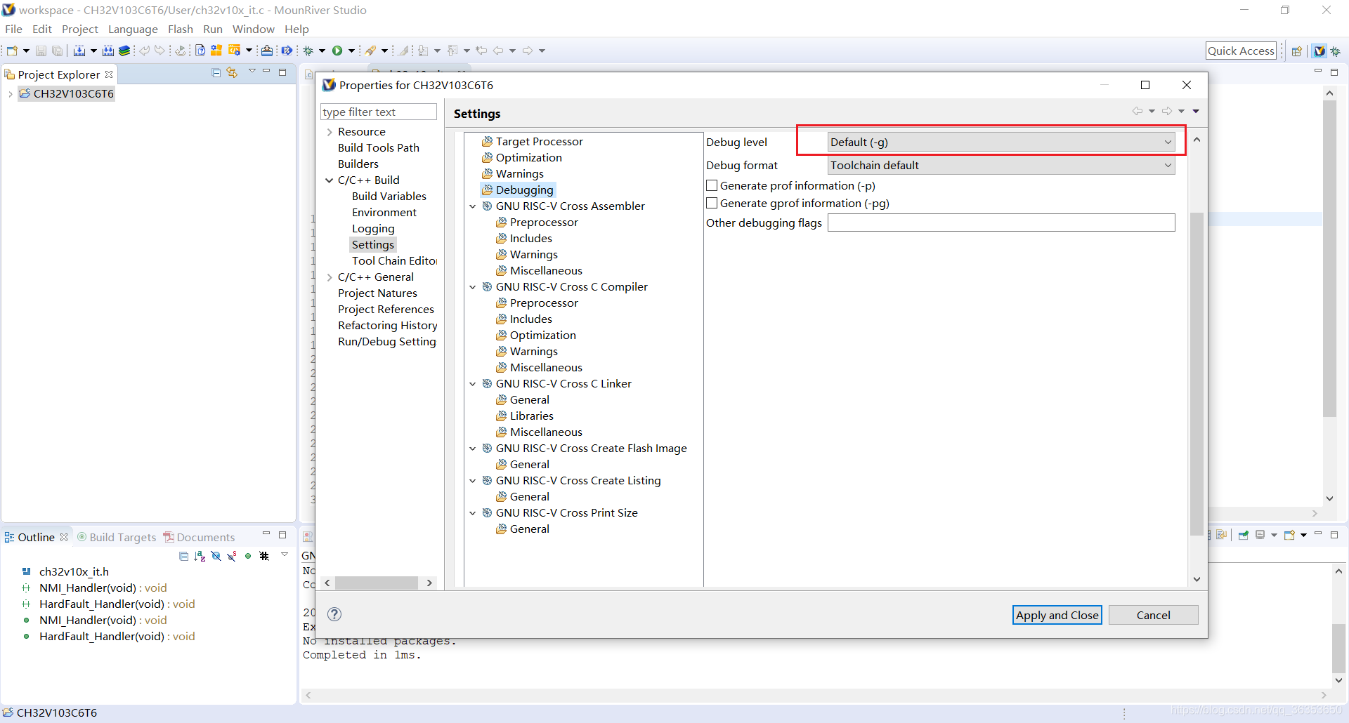Switch to Documents tab
This screenshot has width=1349, height=723.
[199, 537]
